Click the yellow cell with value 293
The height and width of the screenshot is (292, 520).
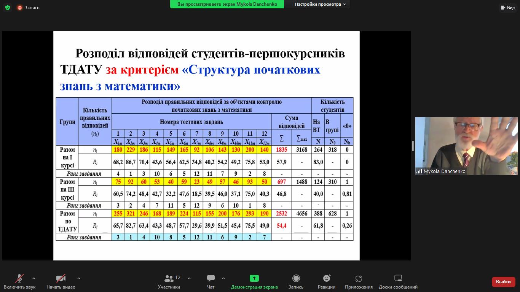pos(250,214)
